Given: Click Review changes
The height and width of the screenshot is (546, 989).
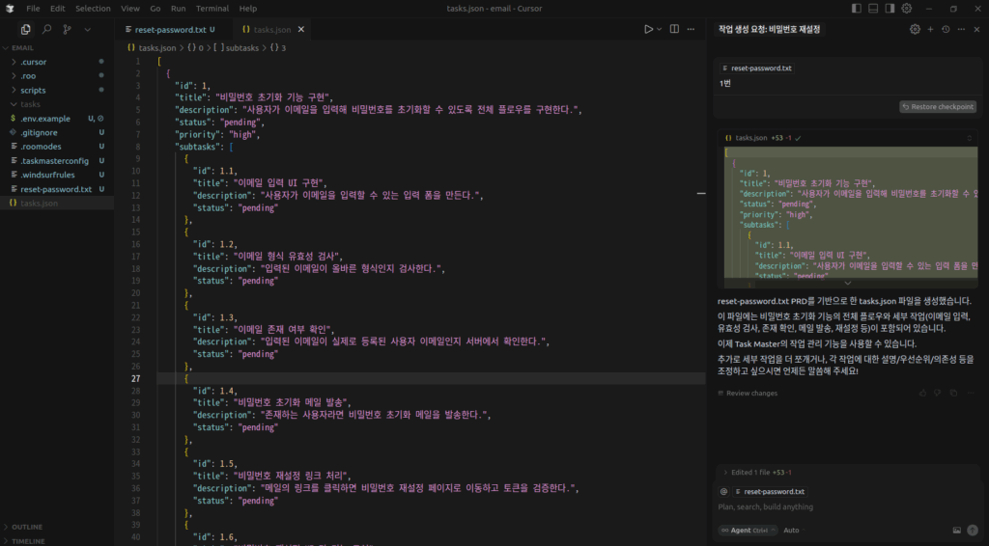Looking at the screenshot, I should 748,393.
